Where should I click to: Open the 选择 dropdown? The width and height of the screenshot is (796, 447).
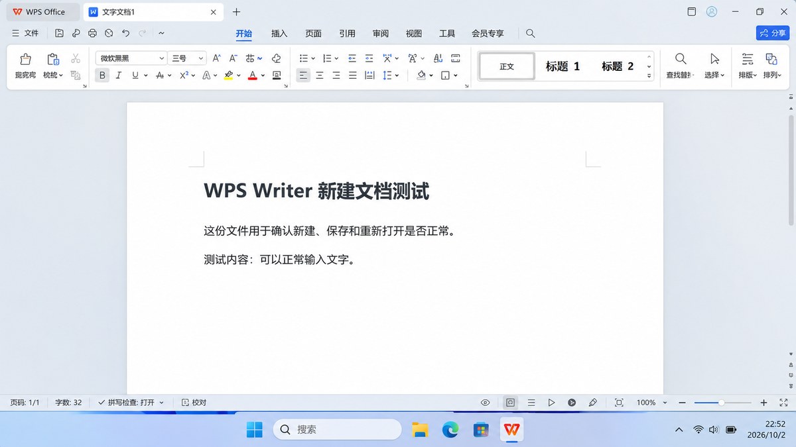tap(714, 75)
